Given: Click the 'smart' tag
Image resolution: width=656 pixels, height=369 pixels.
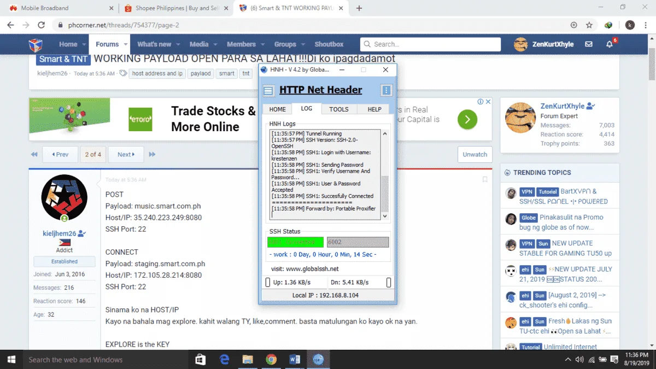Looking at the screenshot, I should click(x=227, y=73).
